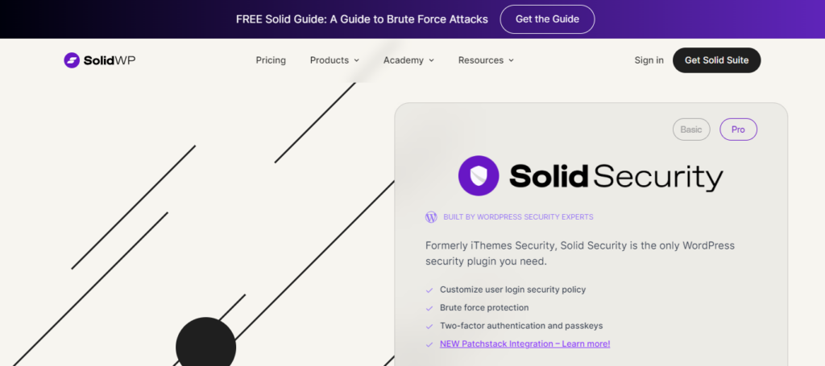Click the WordPress logo icon
The height and width of the screenshot is (366, 825).
431,217
